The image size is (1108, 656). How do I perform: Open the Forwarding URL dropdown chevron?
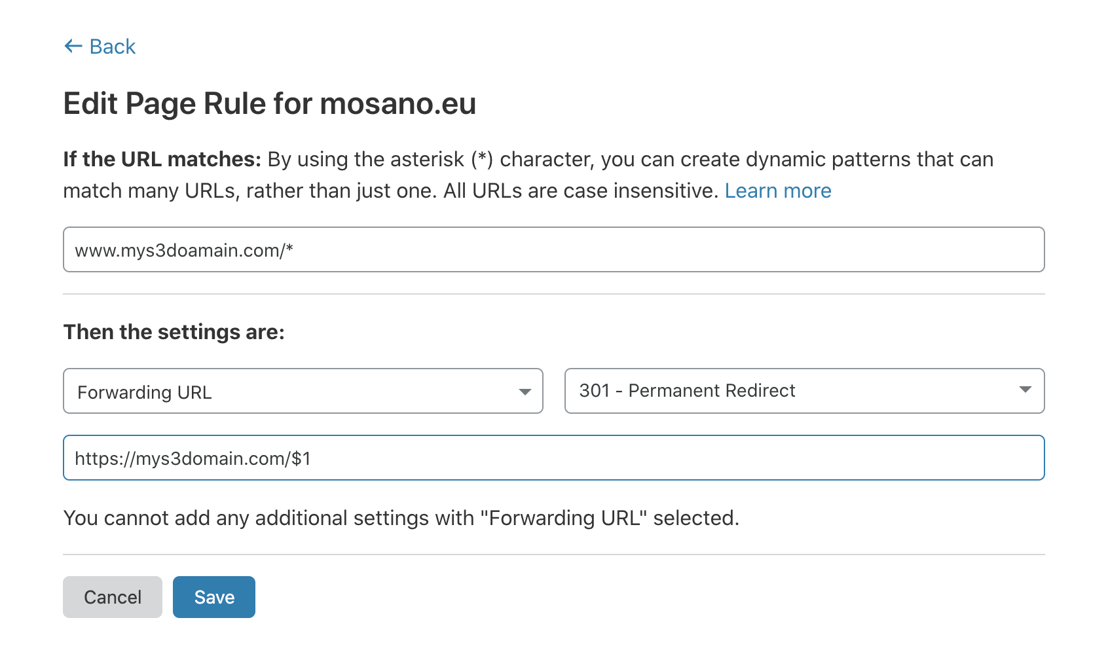click(x=526, y=392)
